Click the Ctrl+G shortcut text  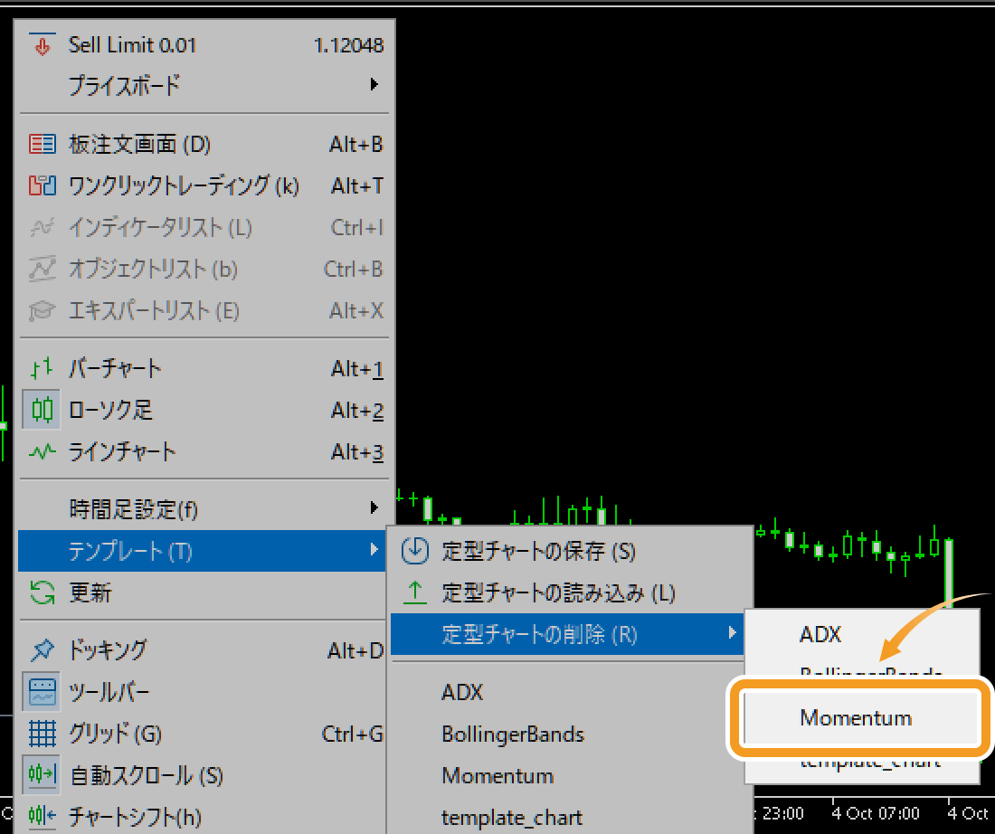coord(353,734)
